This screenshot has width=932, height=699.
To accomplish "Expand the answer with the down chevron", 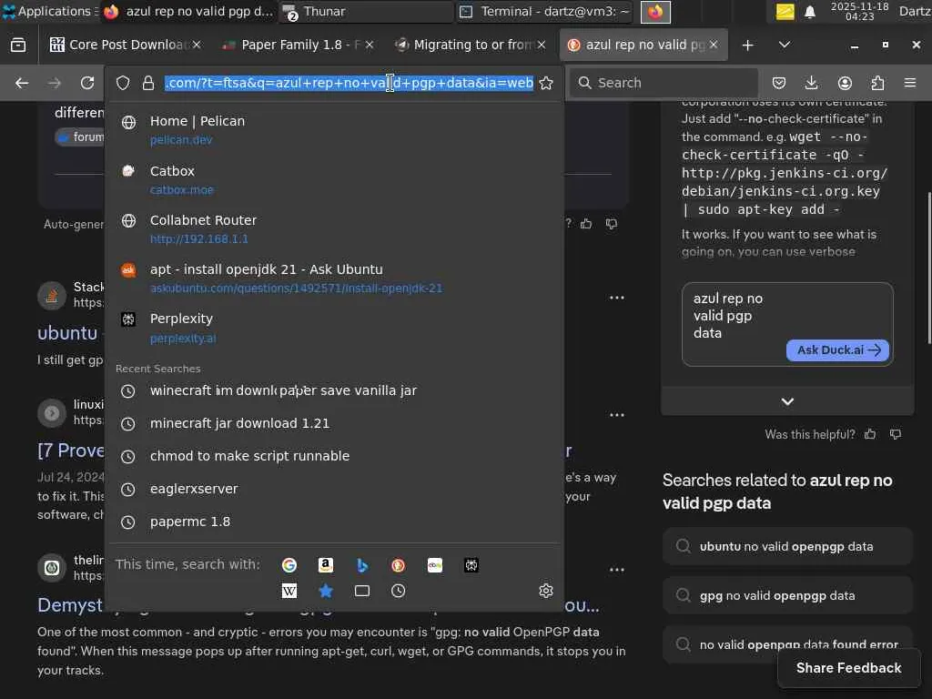I will coord(787,401).
